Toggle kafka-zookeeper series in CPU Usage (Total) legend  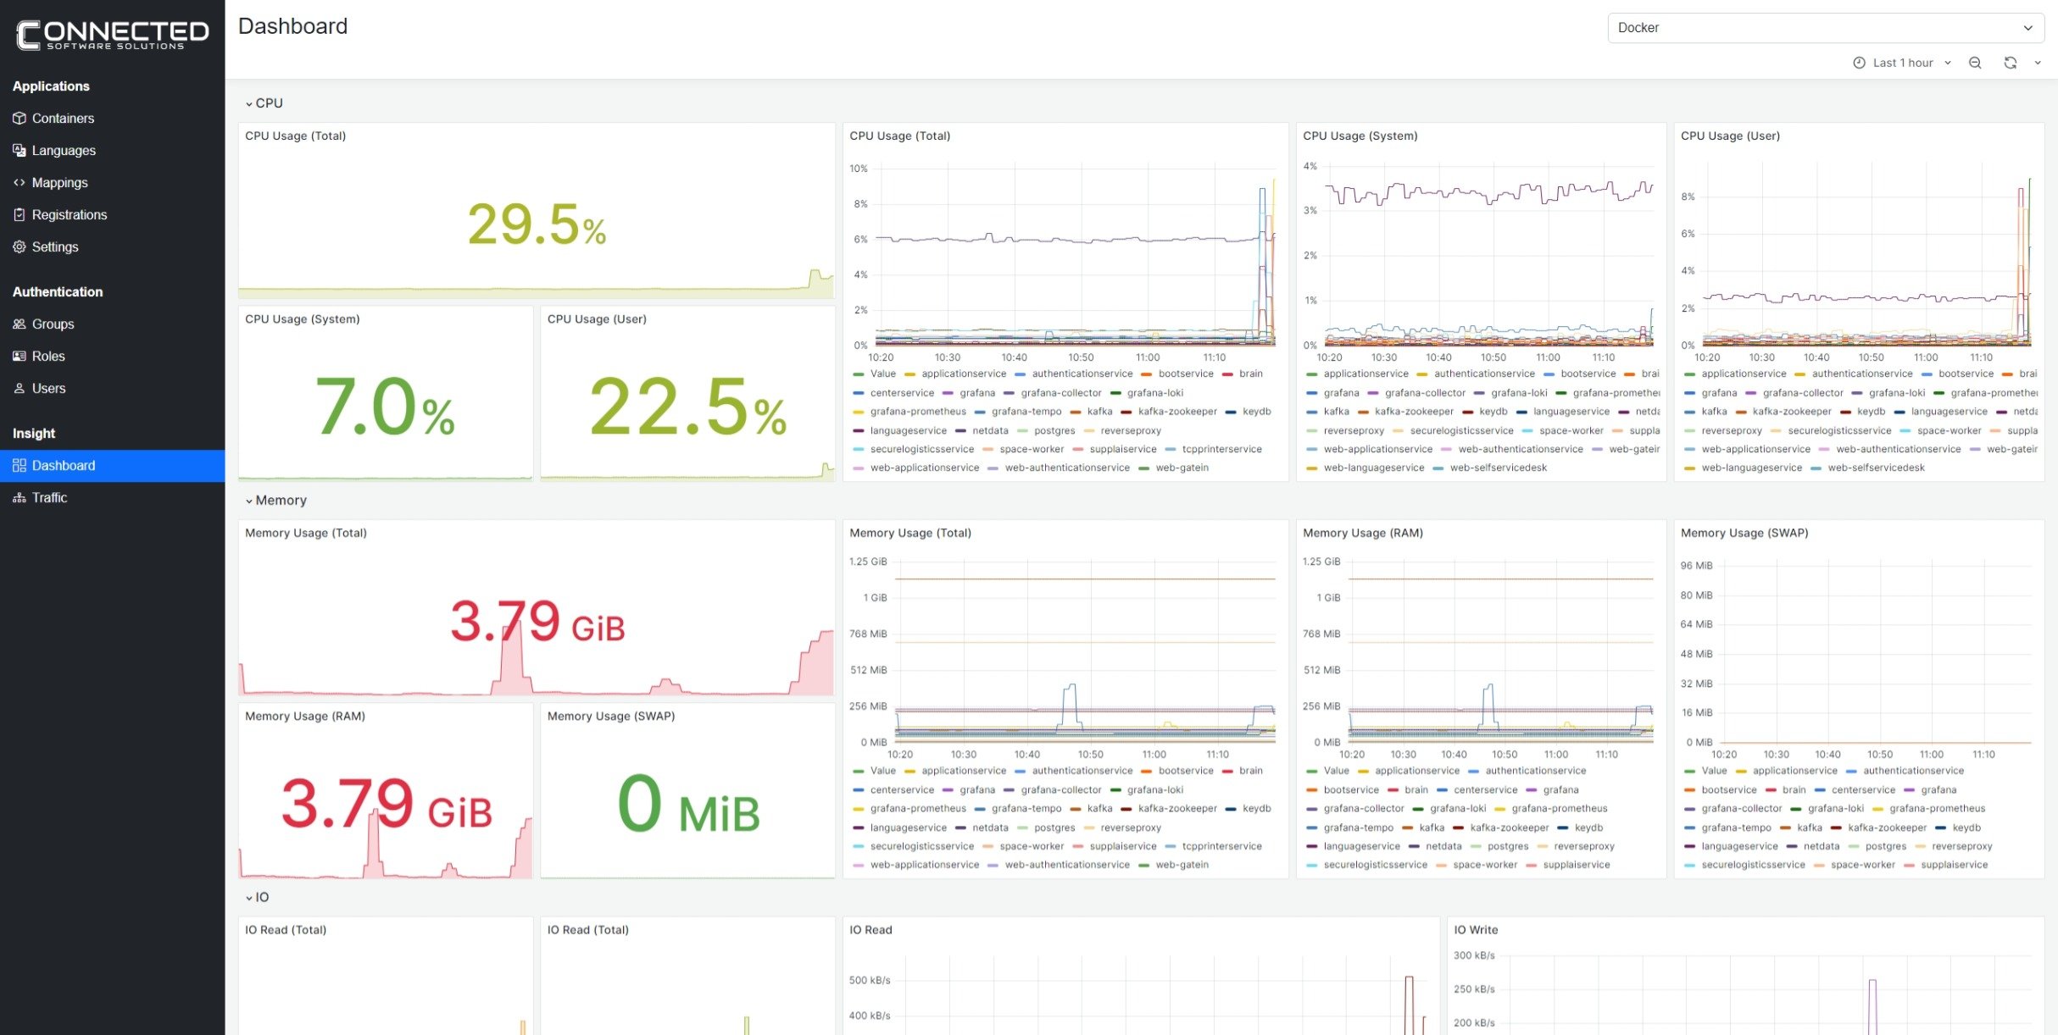(1177, 412)
